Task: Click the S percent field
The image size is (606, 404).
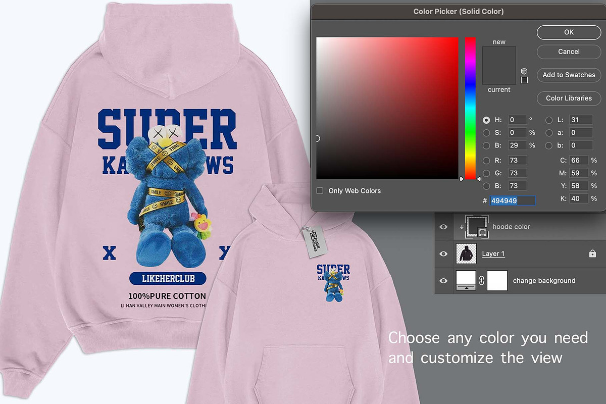Action: click(x=517, y=133)
